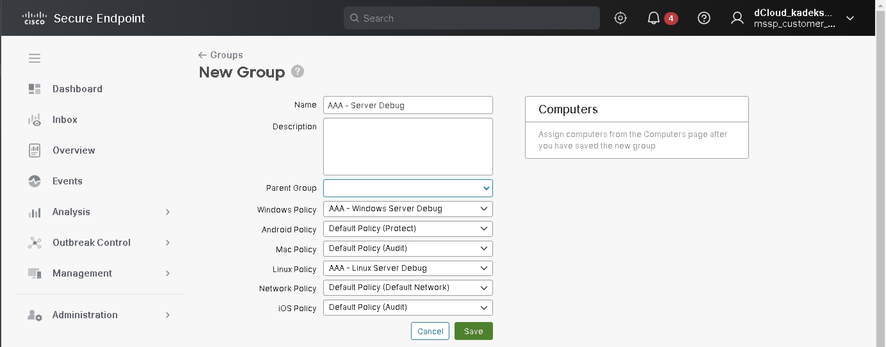Open the Inbox menu item
The width and height of the screenshot is (886, 347).
click(65, 119)
